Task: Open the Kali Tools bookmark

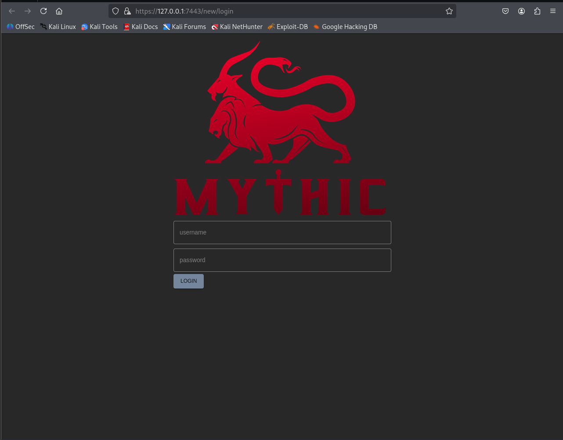Action: 100,27
